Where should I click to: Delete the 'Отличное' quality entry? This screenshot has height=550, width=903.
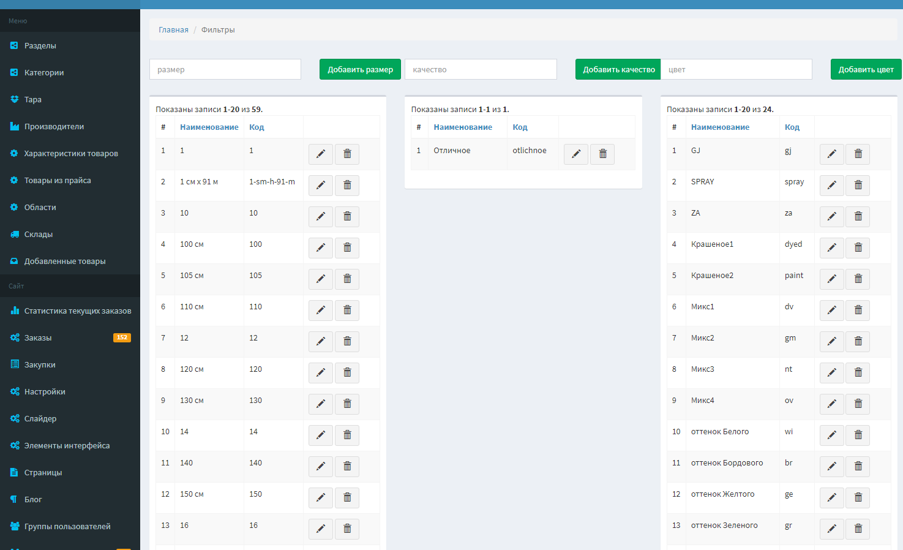pos(602,154)
